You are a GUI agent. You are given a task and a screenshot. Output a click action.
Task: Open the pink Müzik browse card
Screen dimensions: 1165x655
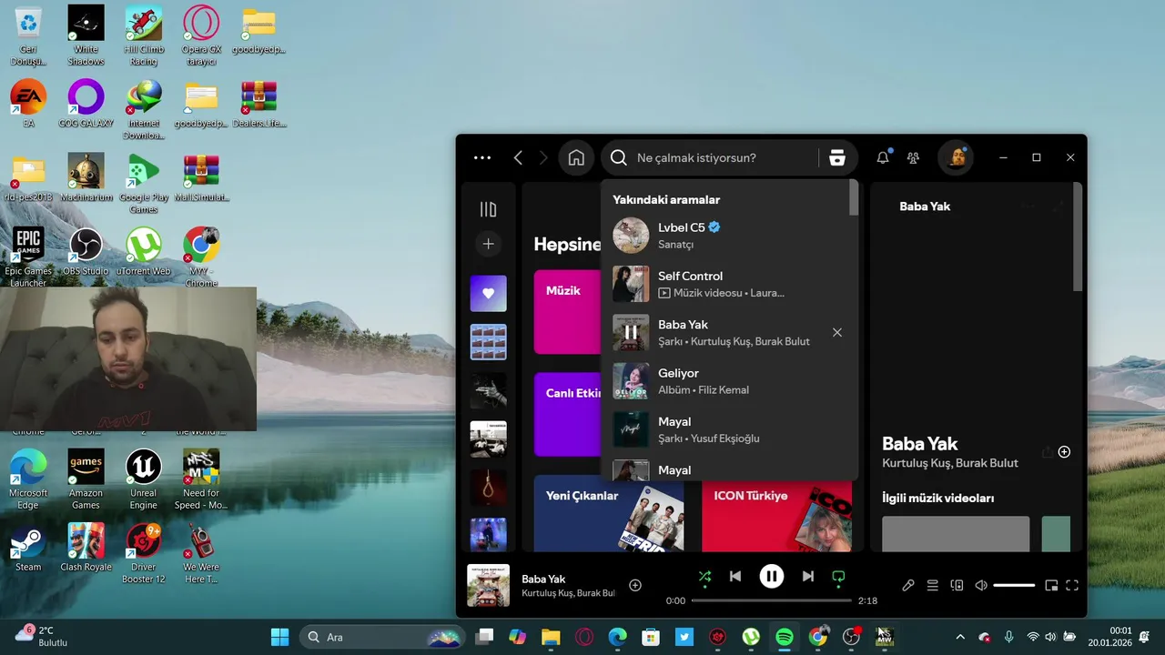(566, 312)
